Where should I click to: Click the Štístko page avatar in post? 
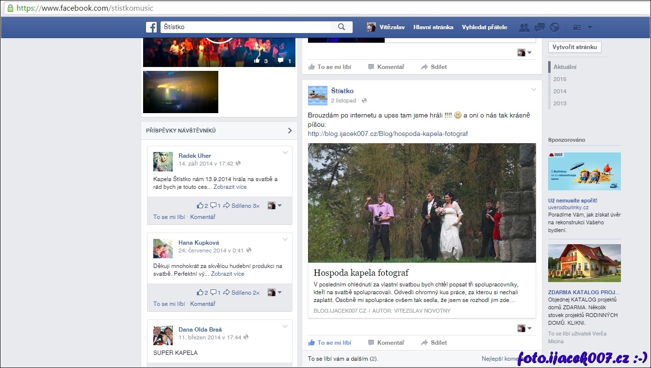(317, 96)
